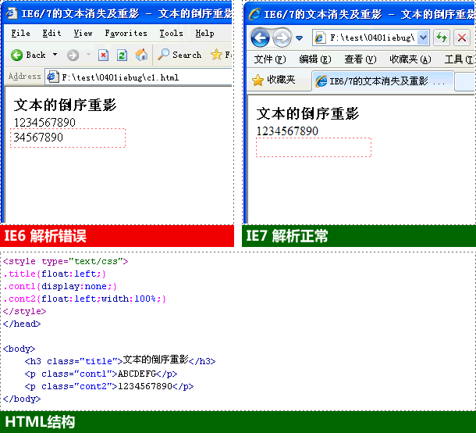This screenshot has height=433, width=476.
Task: Click the IE7 round Back button
Action: pos(260,38)
